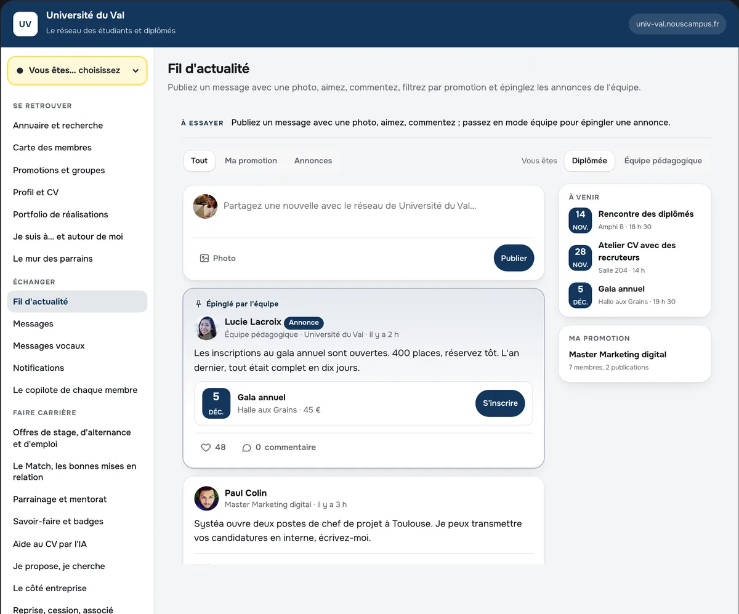Click S'inscrire for Gala annuel

pos(500,403)
